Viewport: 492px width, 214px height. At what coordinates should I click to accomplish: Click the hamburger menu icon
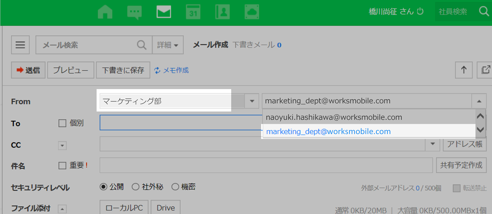[20, 45]
